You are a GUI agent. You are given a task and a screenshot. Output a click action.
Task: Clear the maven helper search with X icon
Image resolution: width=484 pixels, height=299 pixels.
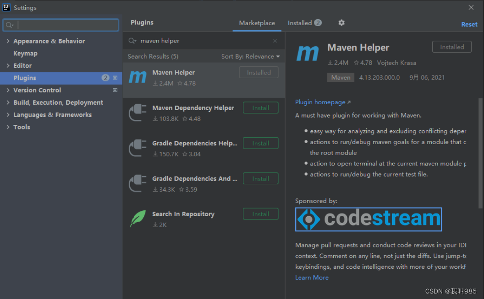point(275,41)
